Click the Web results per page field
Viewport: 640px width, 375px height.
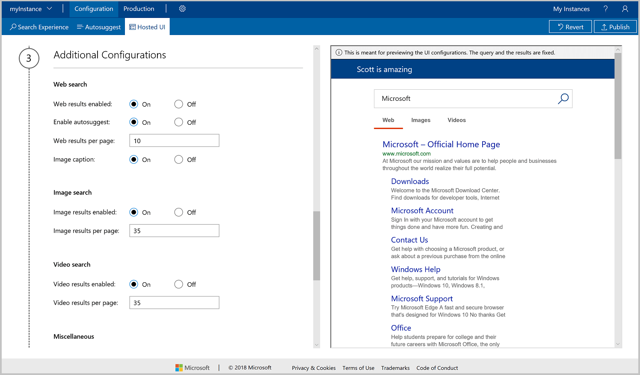pyautogui.click(x=174, y=140)
